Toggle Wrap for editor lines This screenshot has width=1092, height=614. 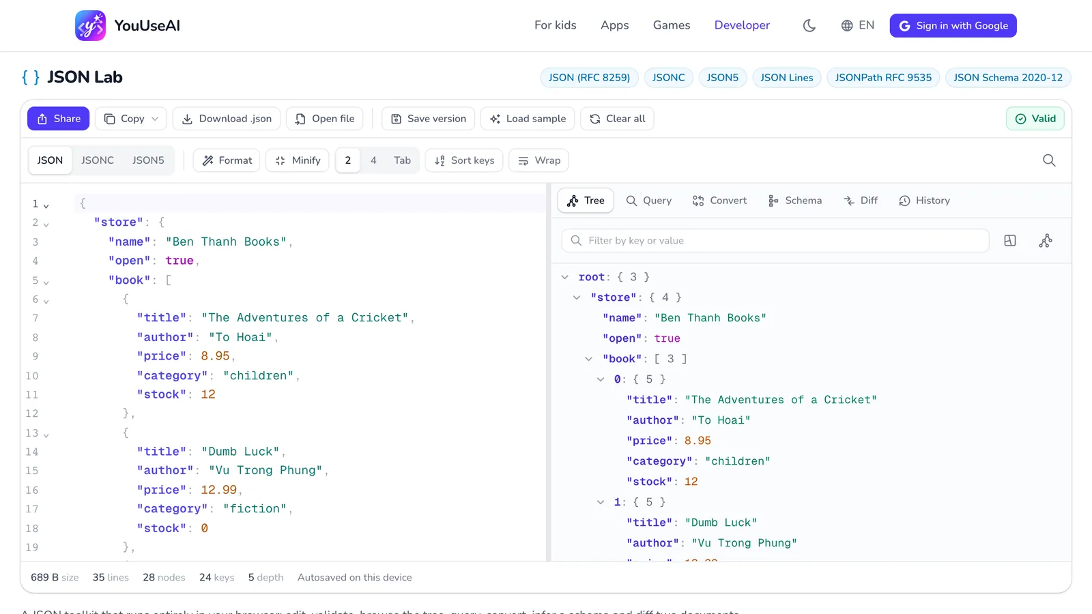(x=539, y=160)
